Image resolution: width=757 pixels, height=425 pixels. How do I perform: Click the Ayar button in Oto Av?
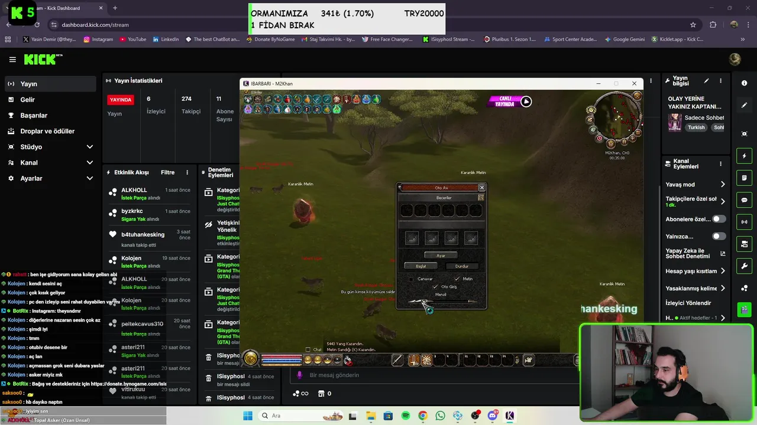pos(441,256)
